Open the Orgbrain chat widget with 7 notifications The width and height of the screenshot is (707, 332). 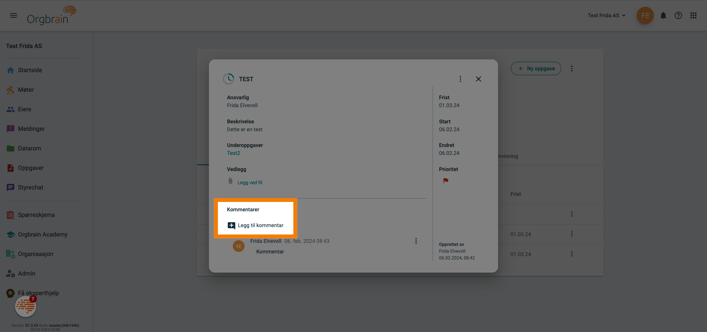tap(26, 306)
